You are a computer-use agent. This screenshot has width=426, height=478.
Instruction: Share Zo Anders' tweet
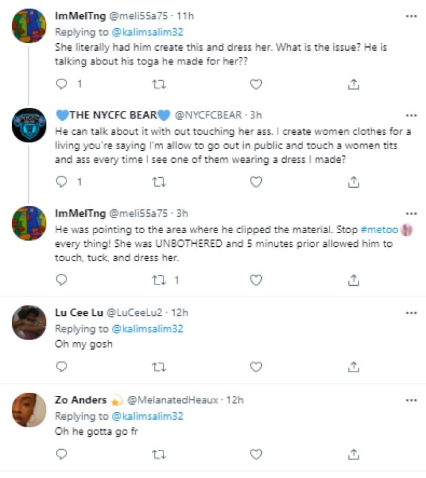click(x=353, y=453)
